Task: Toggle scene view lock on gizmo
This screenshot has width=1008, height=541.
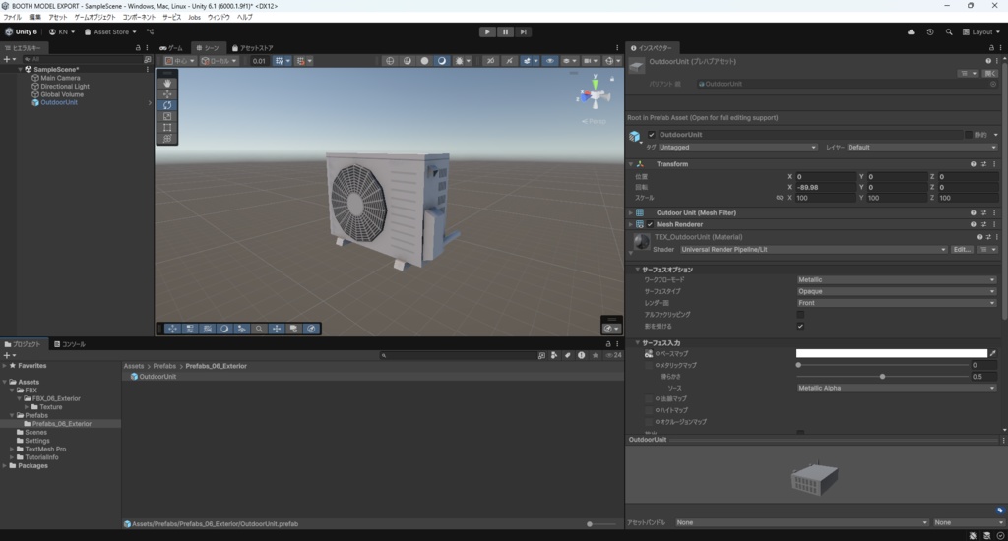Action: pos(612,79)
